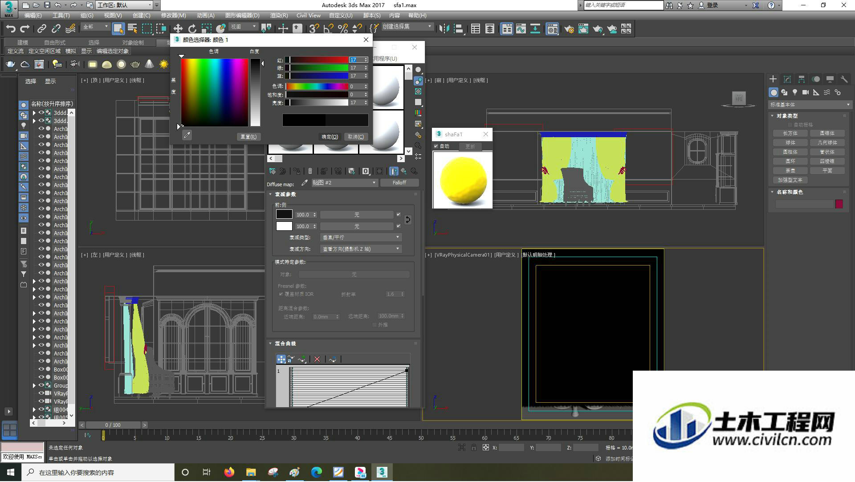Click the Diffuse map eyedropper picker

(x=305, y=183)
